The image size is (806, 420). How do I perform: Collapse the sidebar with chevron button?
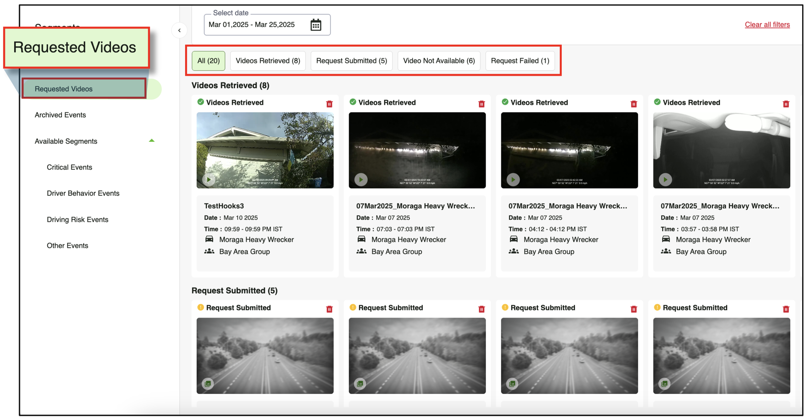click(179, 31)
